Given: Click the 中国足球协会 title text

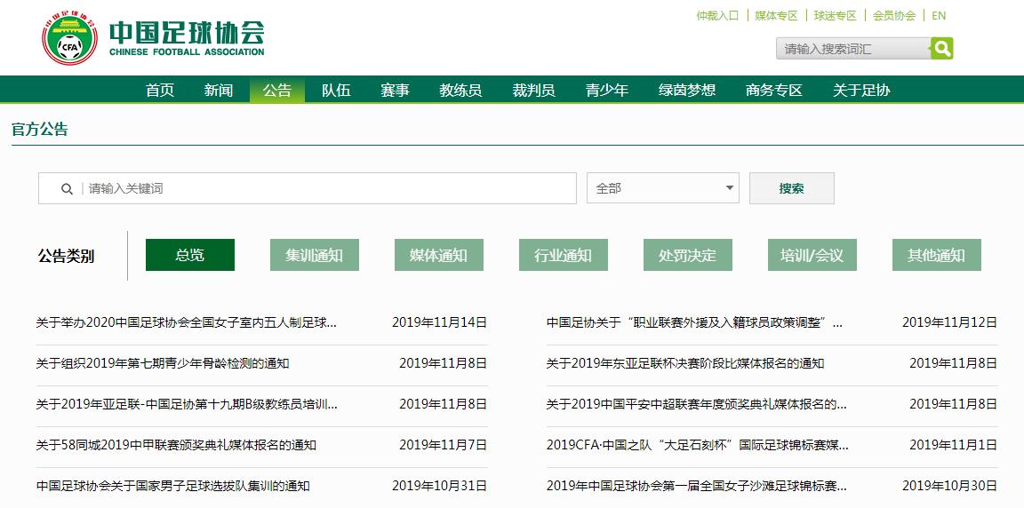Looking at the screenshot, I should [187, 31].
